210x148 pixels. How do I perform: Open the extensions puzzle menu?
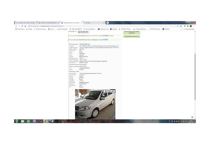point(188,26)
